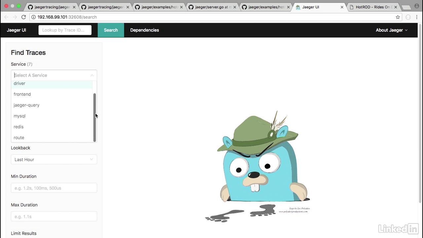Focus the Lookup by Trace ID field
This screenshot has height=238, width=423.
(65, 30)
